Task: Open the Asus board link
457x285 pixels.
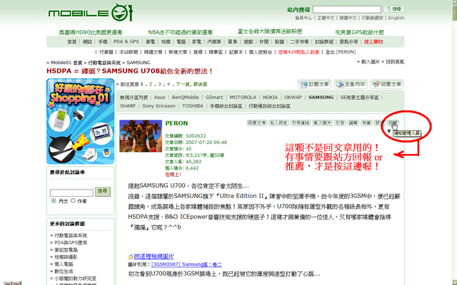Action: coord(159,98)
